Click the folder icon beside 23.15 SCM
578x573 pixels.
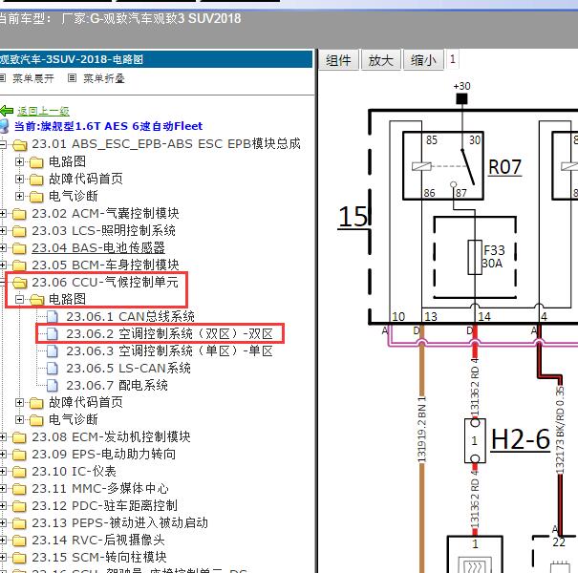tap(19, 558)
